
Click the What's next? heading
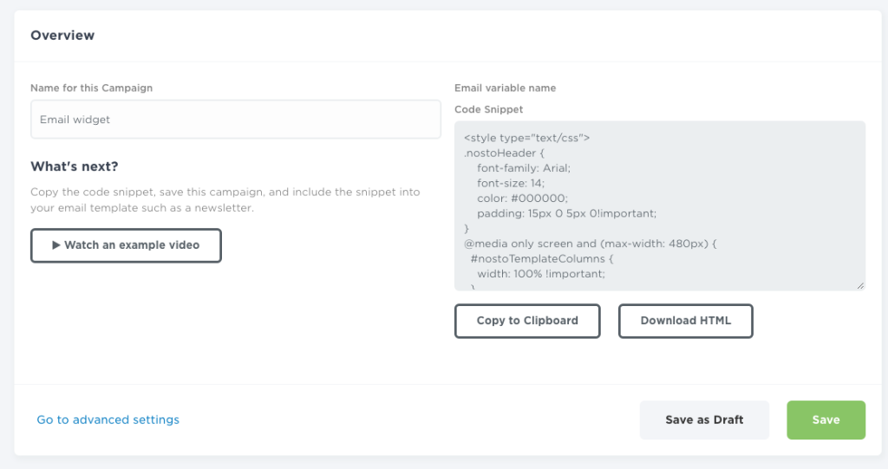(x=75, y=166)
